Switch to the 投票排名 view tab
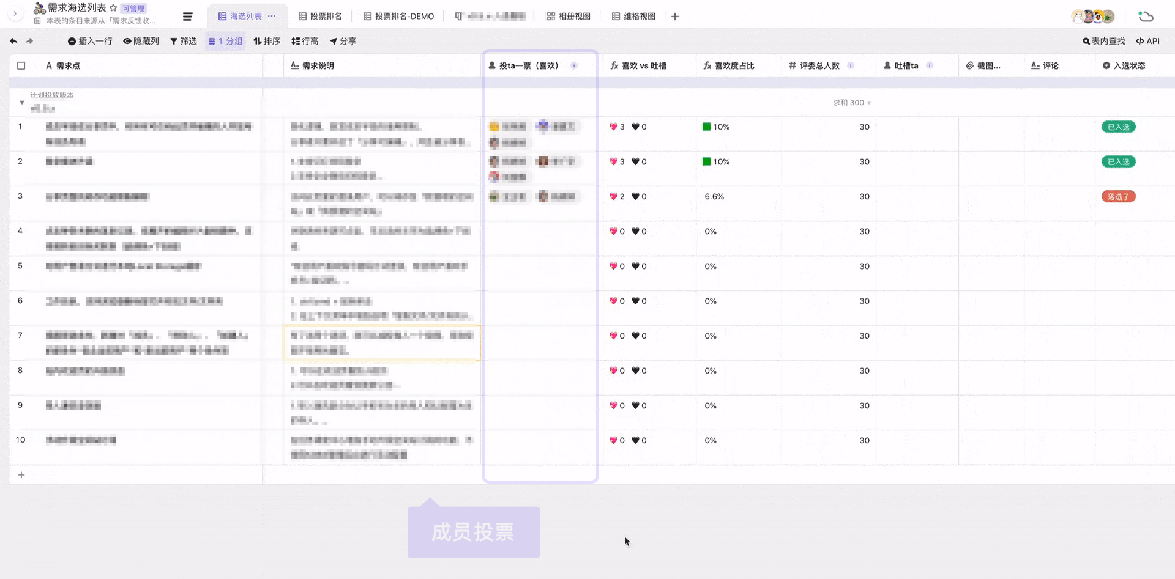This screenshot has width=1175, height=579. 320,17
